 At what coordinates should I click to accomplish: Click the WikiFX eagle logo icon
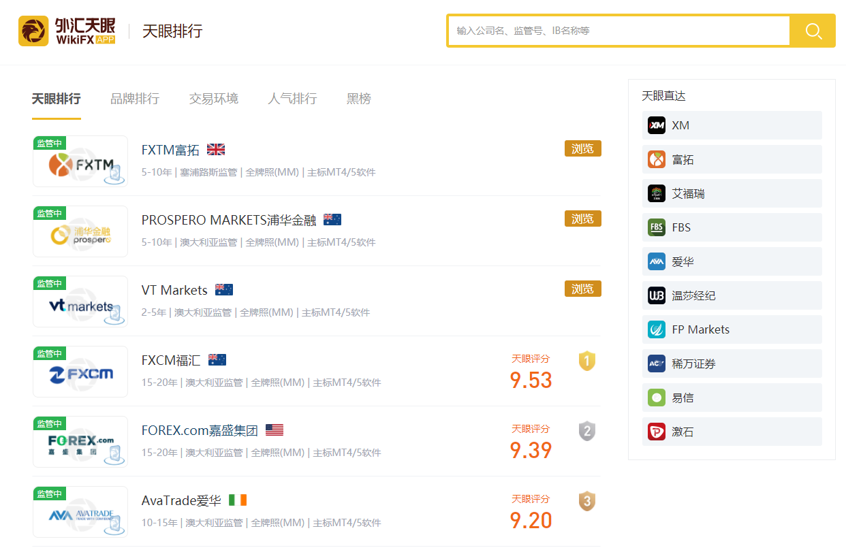pyautogui.click(x=33, y=31)
